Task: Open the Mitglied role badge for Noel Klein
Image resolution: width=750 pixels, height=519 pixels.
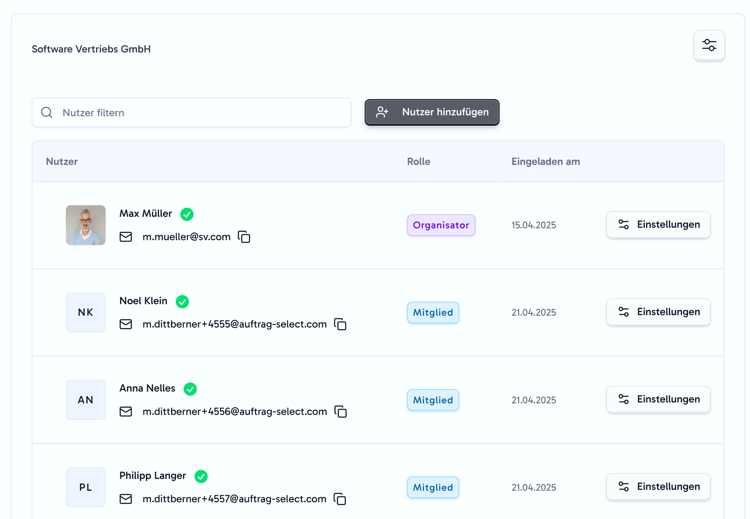Action: [433, 312]
